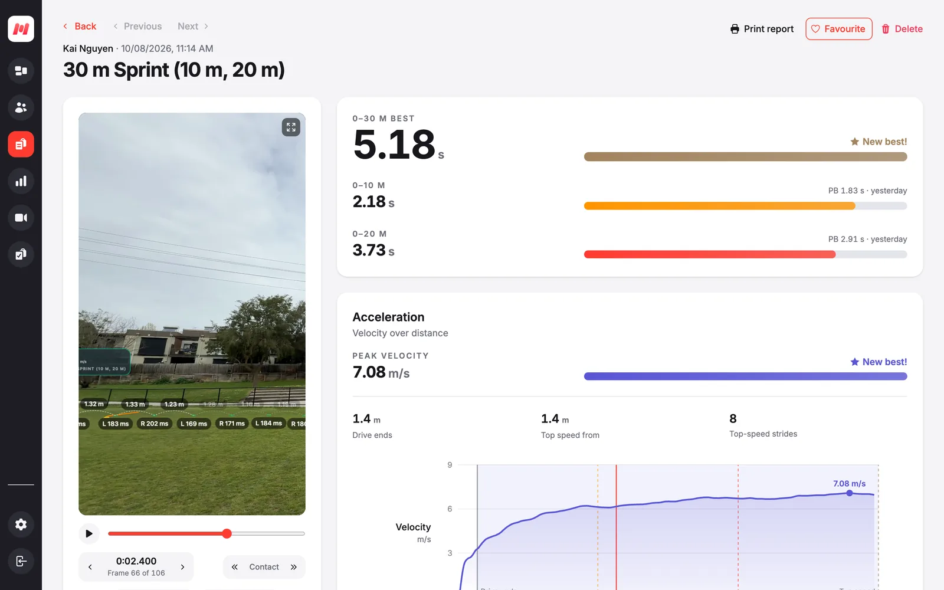Image resolution: width=944 pixels, height=590 pixels.
Task: Go to the Previous test
Action: tap(137, 26)
